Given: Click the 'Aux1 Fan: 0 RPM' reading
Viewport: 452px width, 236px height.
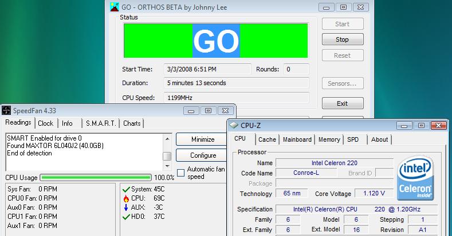Looking at the screenshot, I should [32, 226].
